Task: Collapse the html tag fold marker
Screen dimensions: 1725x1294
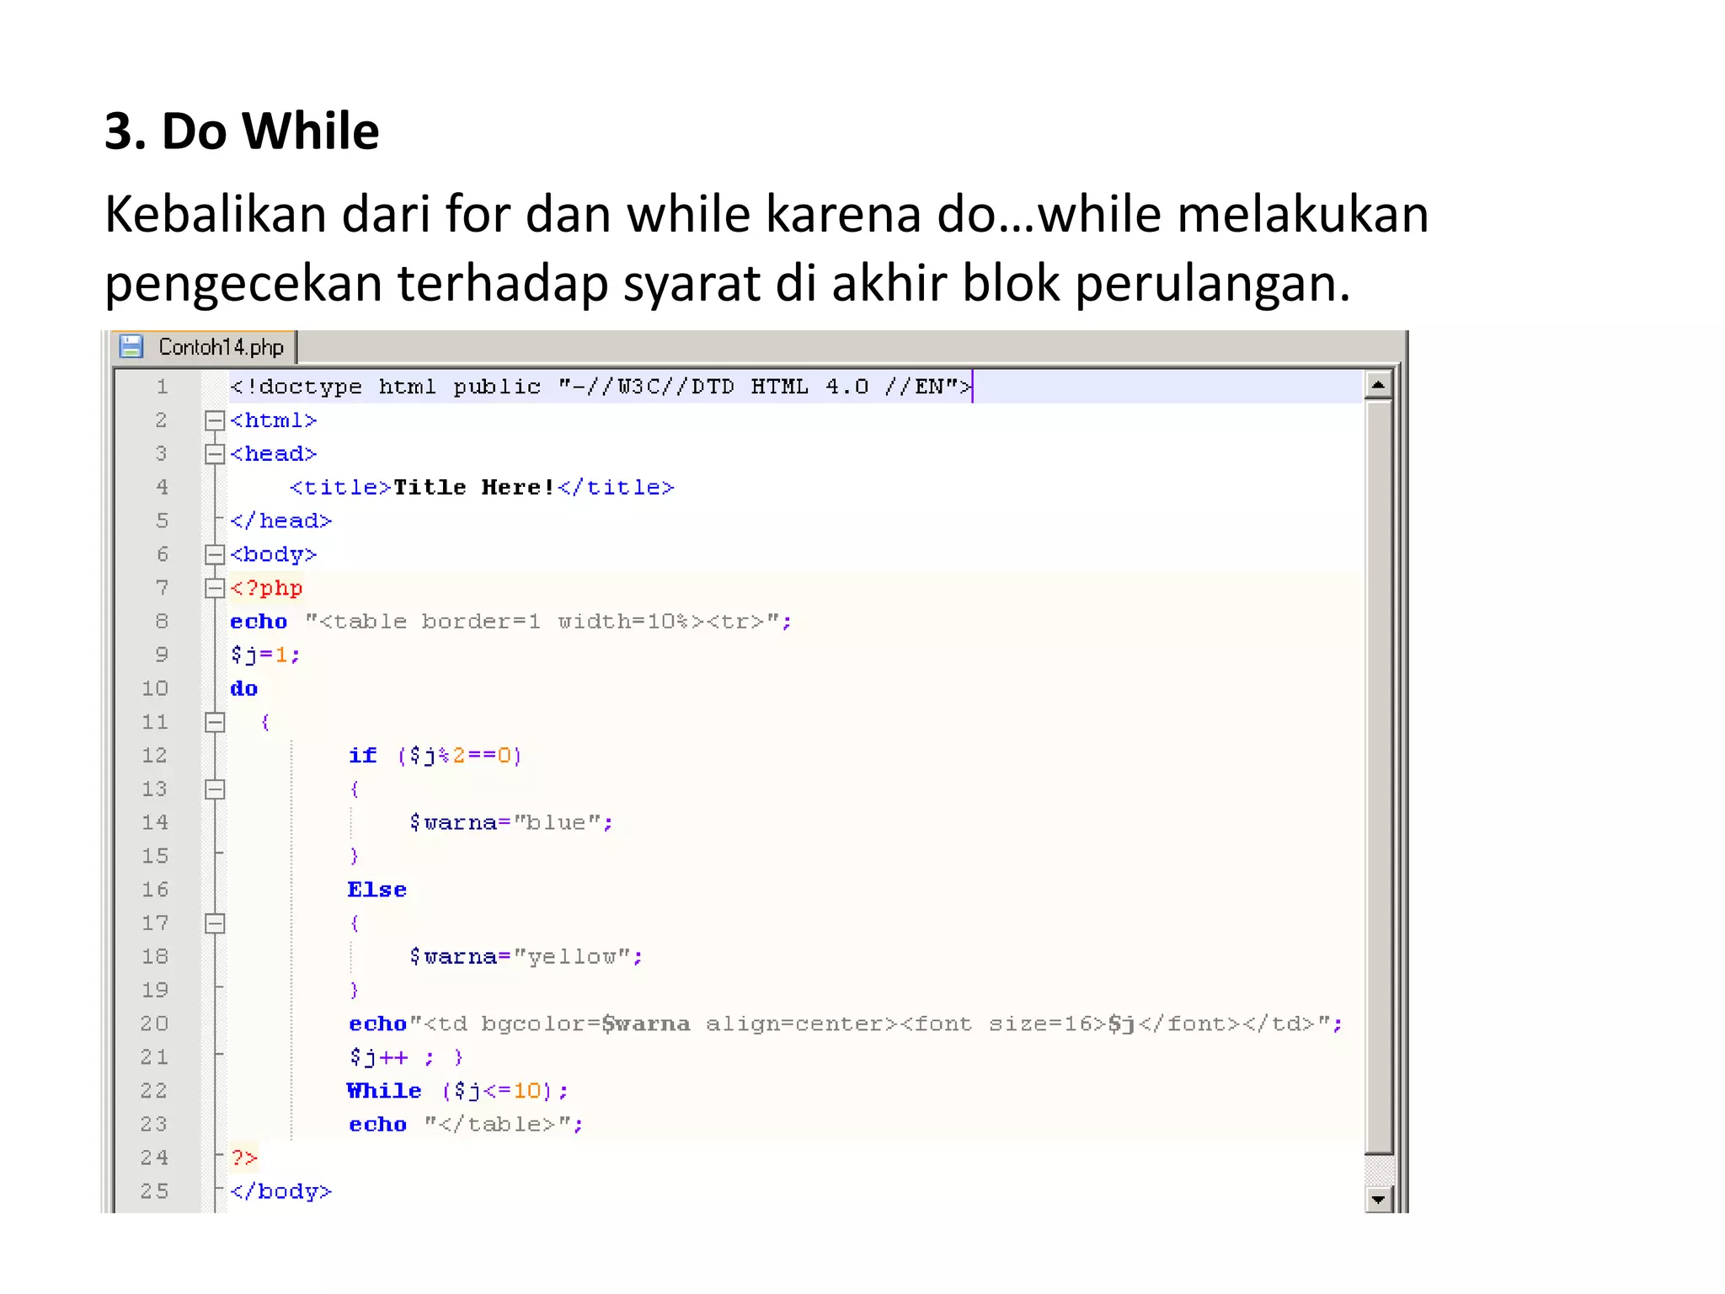Action: pyautogui.click(x=215, y=420)
